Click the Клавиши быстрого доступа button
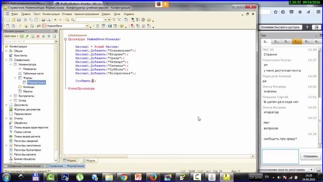 point(280,27)
